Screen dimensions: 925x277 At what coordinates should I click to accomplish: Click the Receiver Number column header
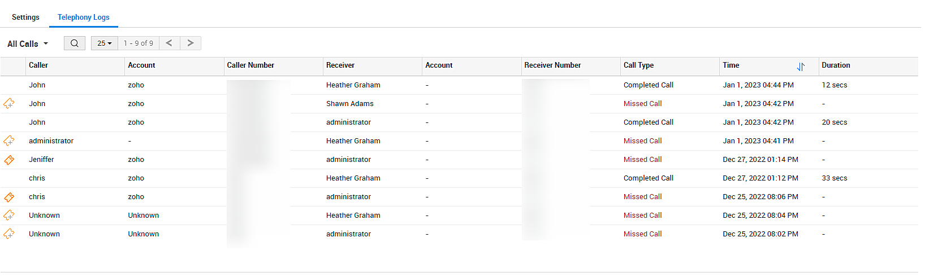tap(552, 65)
